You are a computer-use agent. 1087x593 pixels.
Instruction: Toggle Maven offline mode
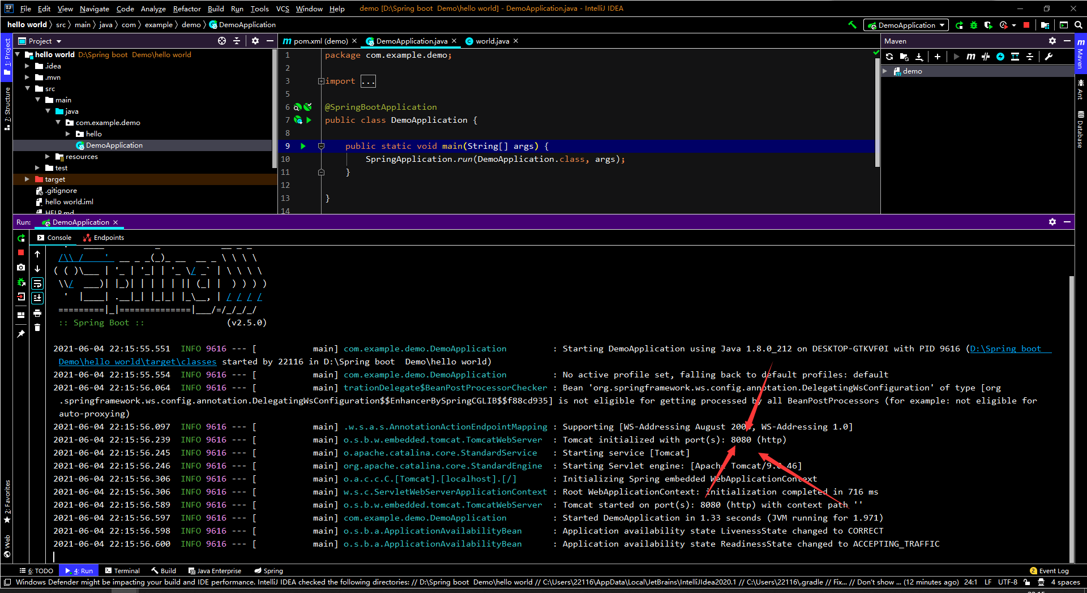986,57
